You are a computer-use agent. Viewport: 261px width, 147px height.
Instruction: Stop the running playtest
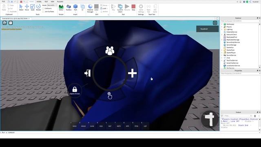[133, 7]
